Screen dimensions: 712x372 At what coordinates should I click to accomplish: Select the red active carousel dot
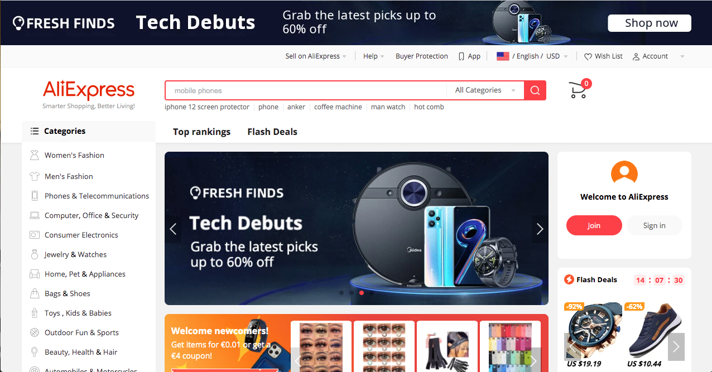tap(362, 292)
